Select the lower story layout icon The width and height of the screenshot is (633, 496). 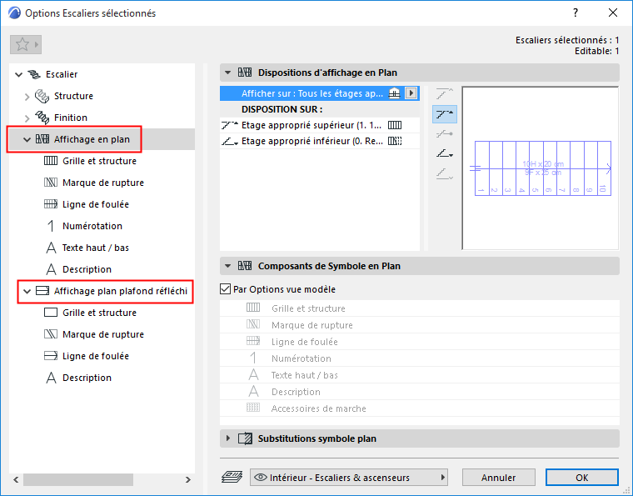(445, 154)
